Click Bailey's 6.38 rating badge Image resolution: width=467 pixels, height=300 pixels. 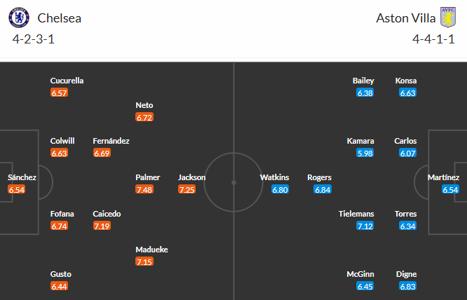point(365,93)
